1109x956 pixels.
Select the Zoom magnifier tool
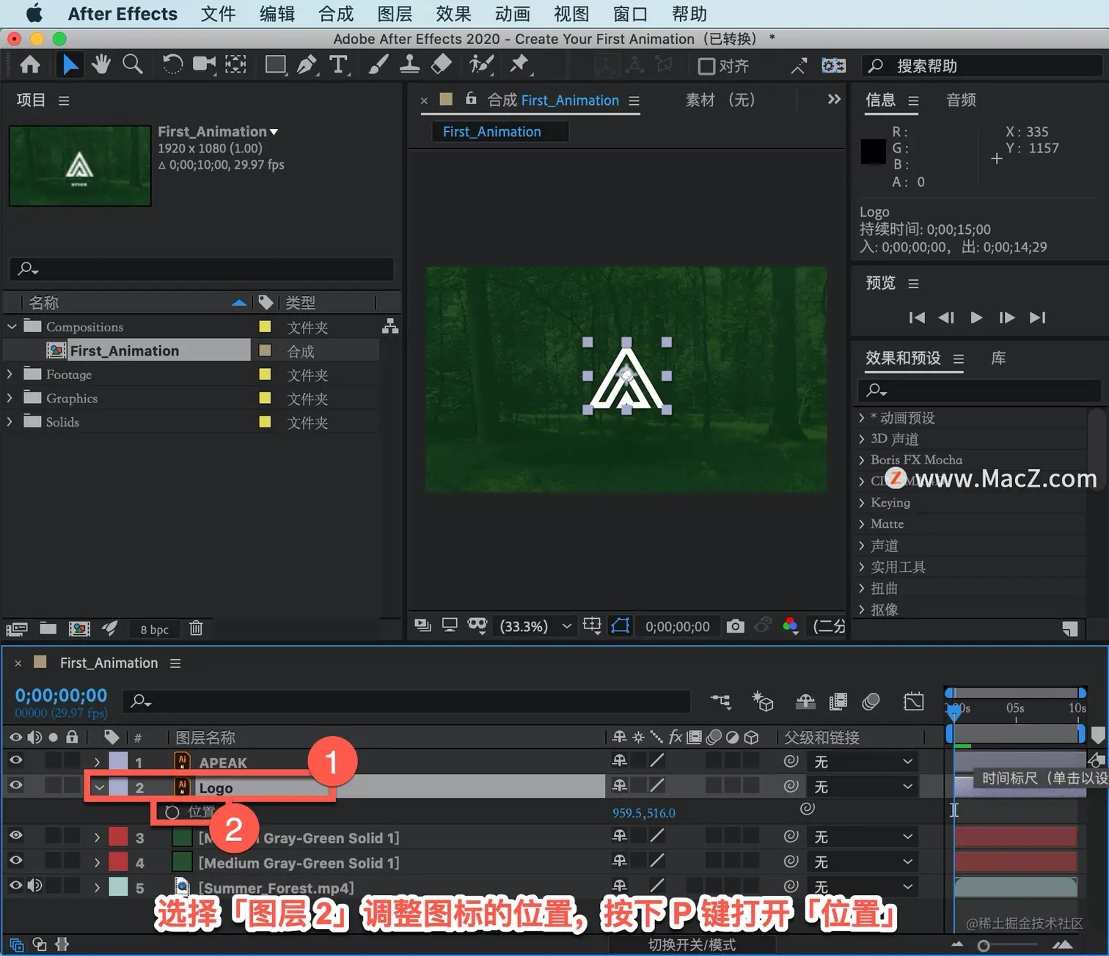pyautogui.click(x=133, y=65)
